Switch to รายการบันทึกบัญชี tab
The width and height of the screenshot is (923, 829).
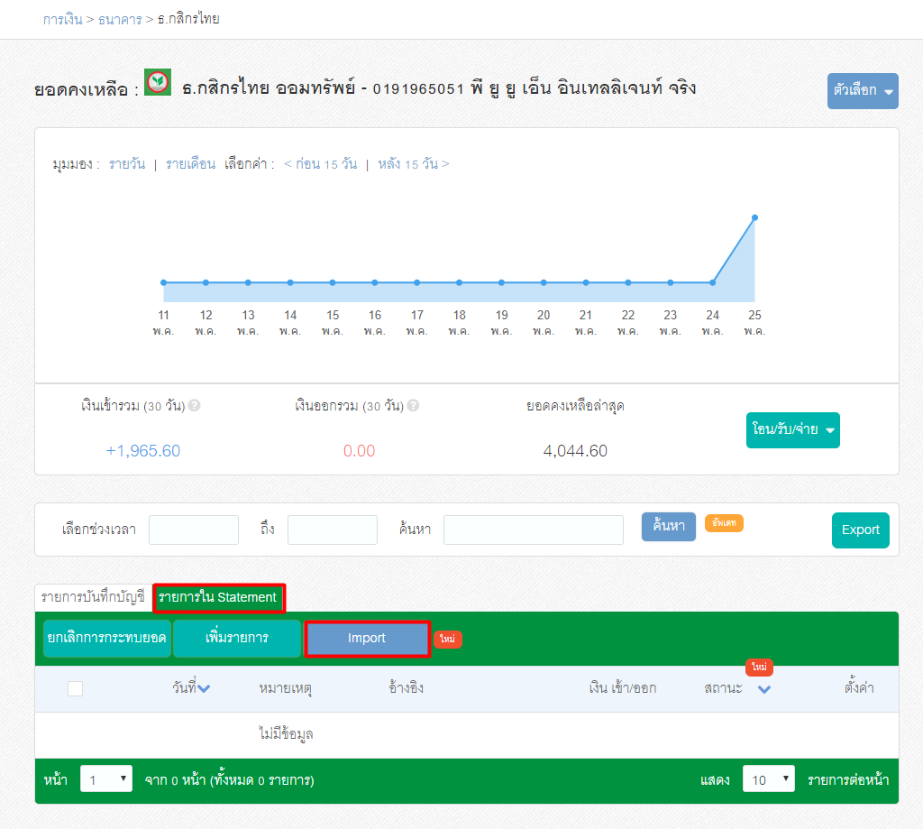click(x=93, y=597)
